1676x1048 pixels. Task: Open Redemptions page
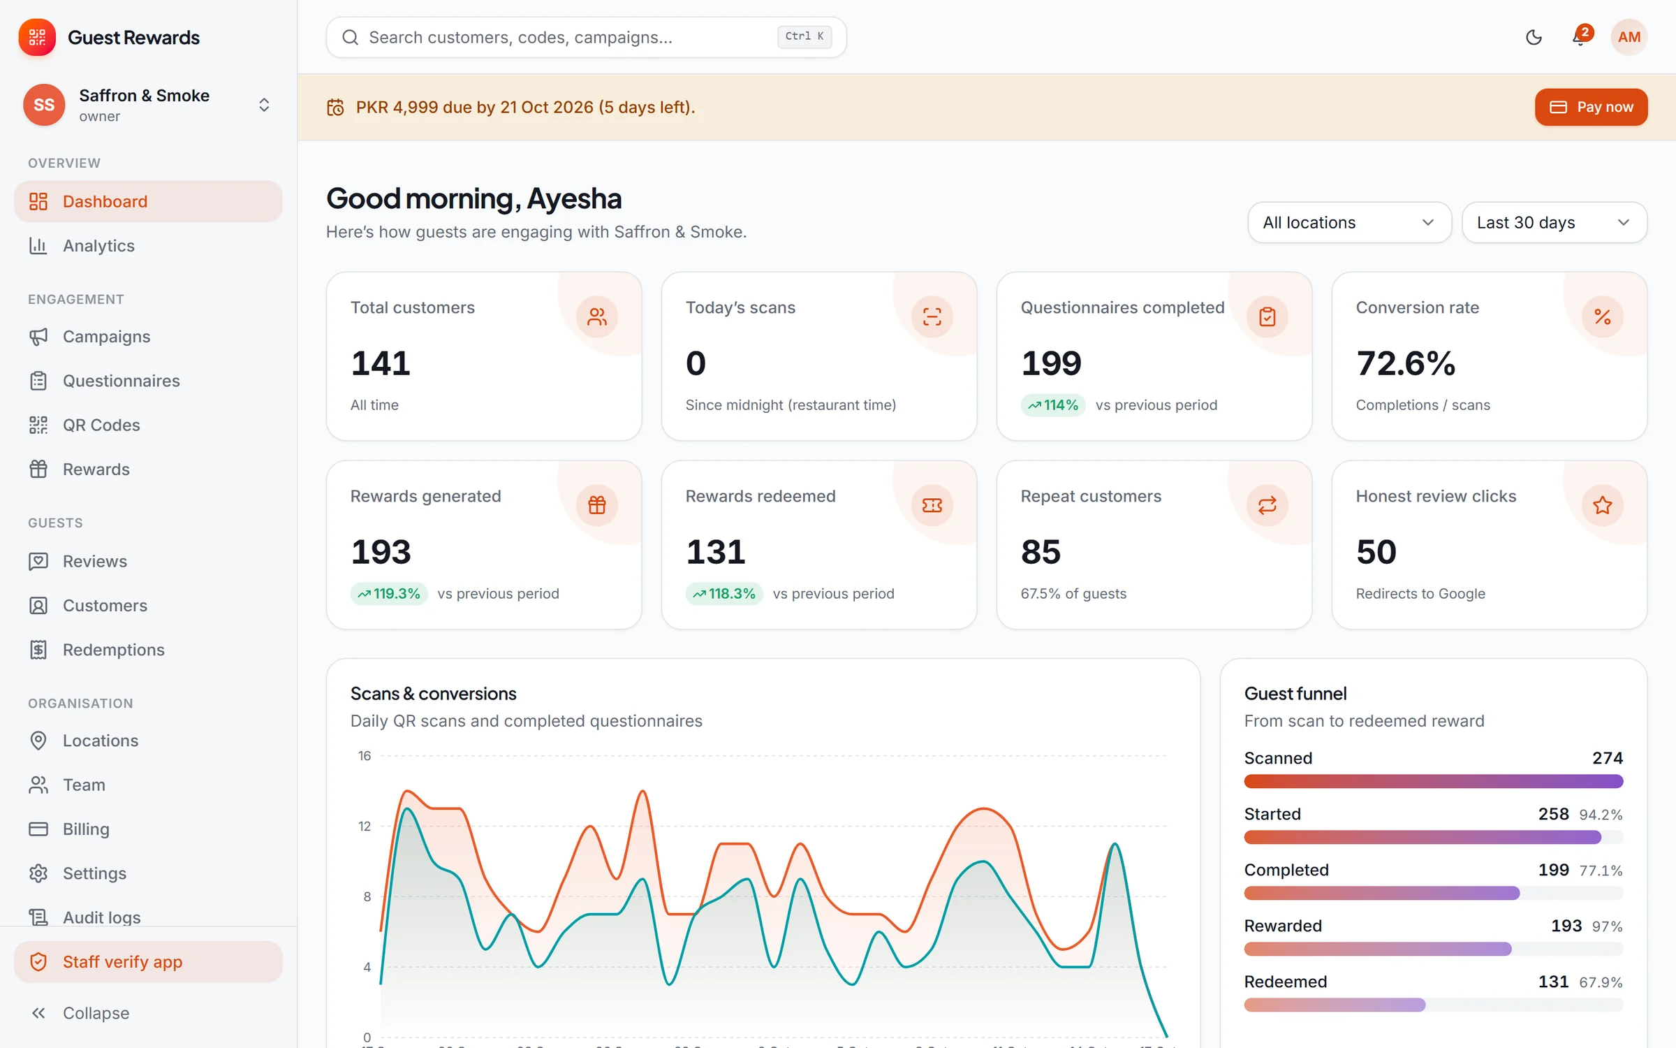[x=148, y=650]
